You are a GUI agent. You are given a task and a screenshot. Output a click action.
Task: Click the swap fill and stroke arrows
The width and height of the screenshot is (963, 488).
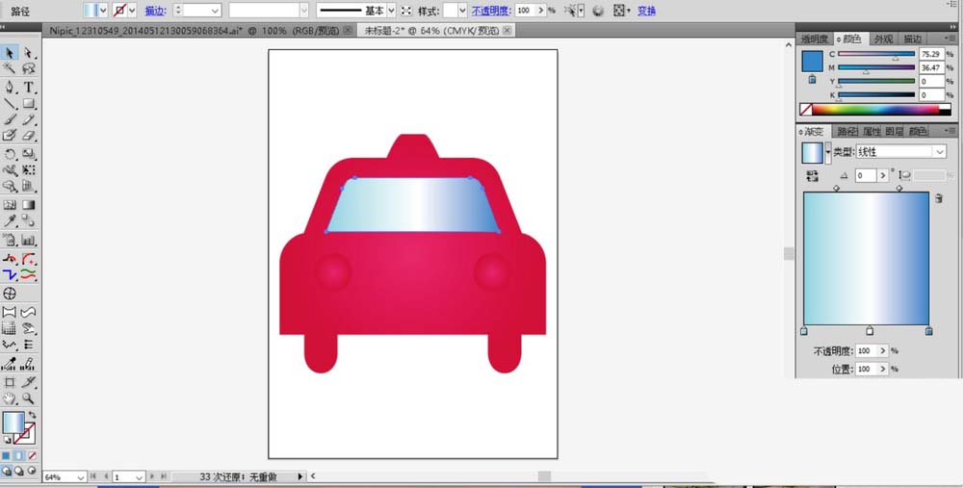pos(32,415)
